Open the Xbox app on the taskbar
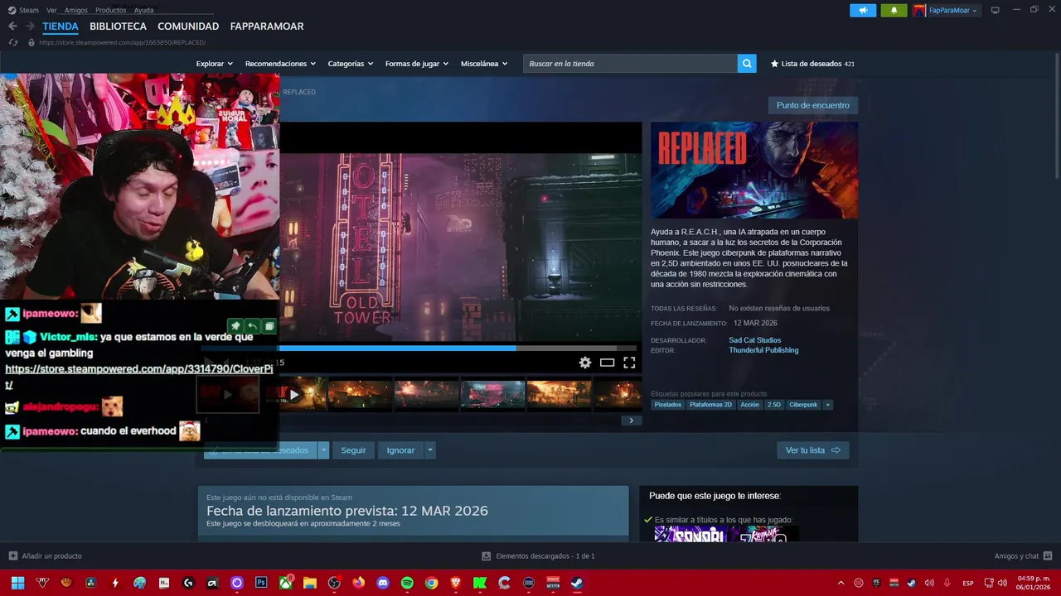The image size is (1061, 596). (285, 583)
